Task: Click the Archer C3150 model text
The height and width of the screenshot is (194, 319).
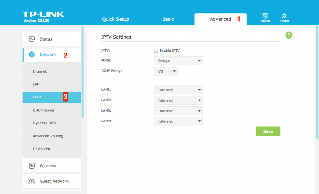Action: 37,20
